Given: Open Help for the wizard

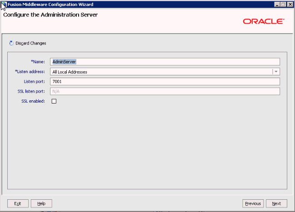Looking at the screenshot, I should pos(41,203).
